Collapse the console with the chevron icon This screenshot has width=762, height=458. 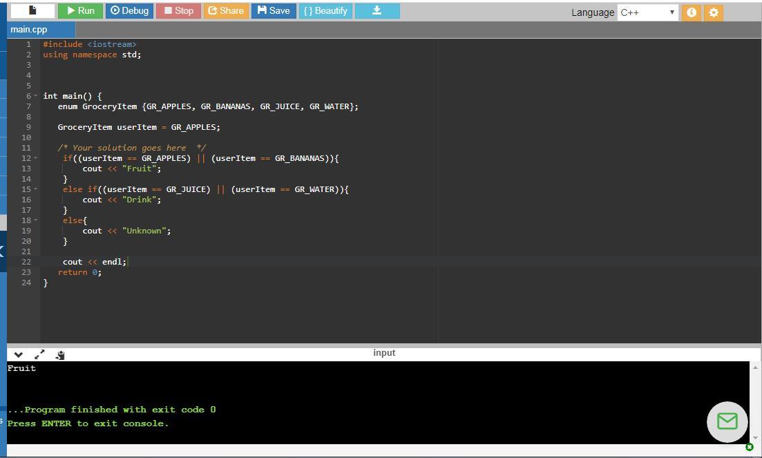click(x=19, y=354)
